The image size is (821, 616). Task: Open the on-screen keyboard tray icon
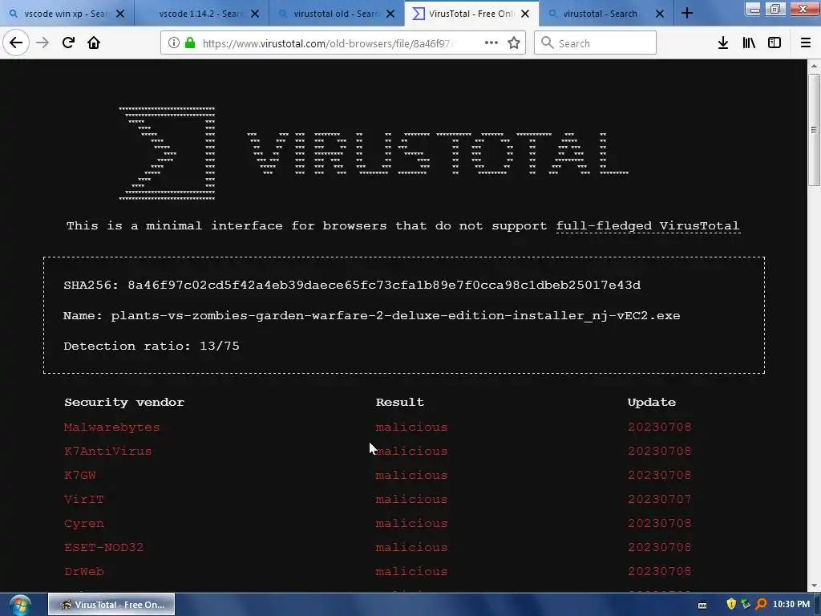click(702, 605)
